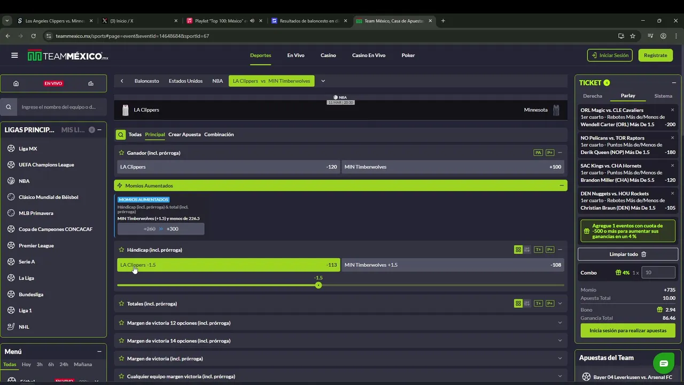Select LA Clippers -120 winner bet

pos(229,167)
